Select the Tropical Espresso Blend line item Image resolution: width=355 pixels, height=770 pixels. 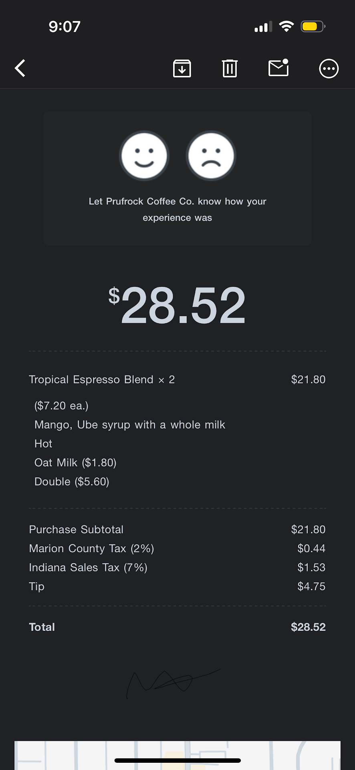pyautogui.click(x=102, y=379)
